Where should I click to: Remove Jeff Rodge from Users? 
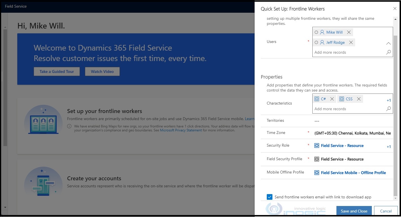click(x=351, y=42)
